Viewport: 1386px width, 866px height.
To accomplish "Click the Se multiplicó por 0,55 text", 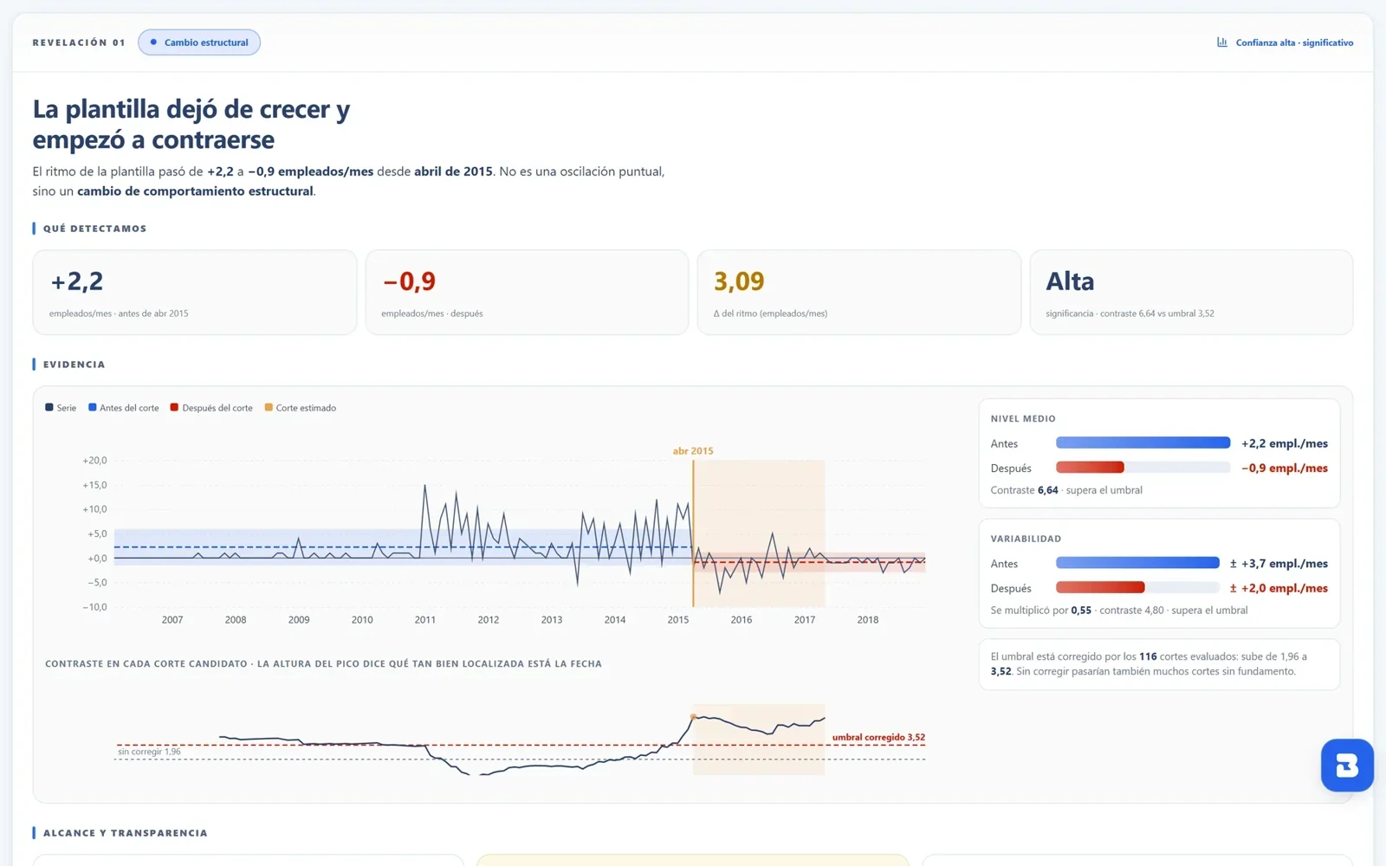I will [1041, 611].
